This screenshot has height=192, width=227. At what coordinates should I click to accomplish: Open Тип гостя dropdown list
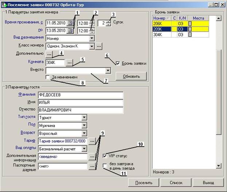[84, 117]
